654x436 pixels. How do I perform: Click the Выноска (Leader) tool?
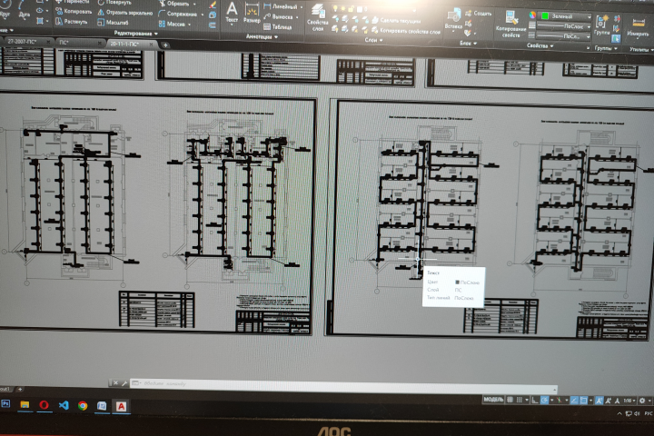click(278, 17)
